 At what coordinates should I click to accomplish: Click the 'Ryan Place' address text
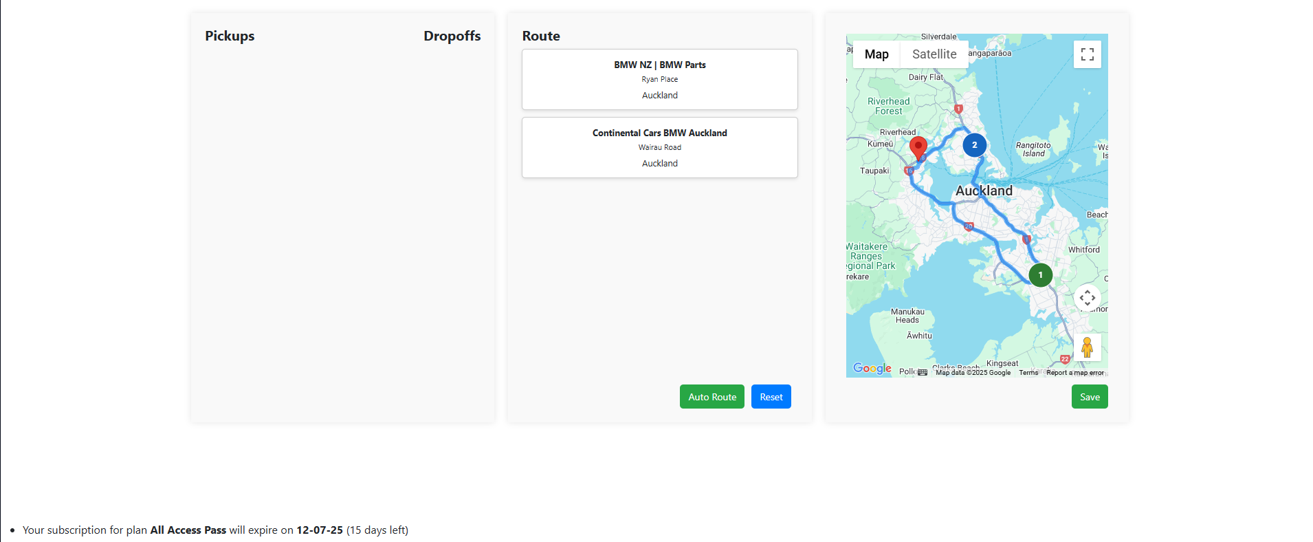tap(660, 79)
